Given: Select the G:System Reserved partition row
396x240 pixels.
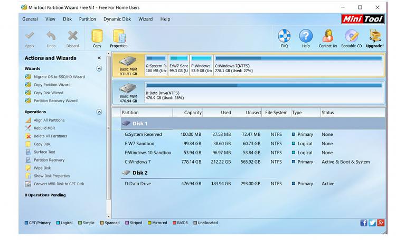Looking at the screenshot, I should (x=253, y=135).
